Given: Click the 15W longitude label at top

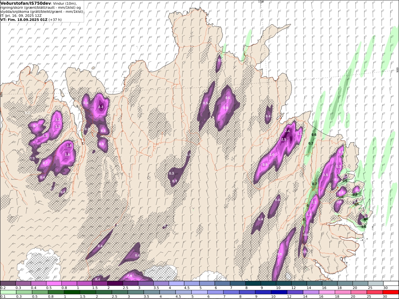Looking at the screenshot, I should 261,2.
